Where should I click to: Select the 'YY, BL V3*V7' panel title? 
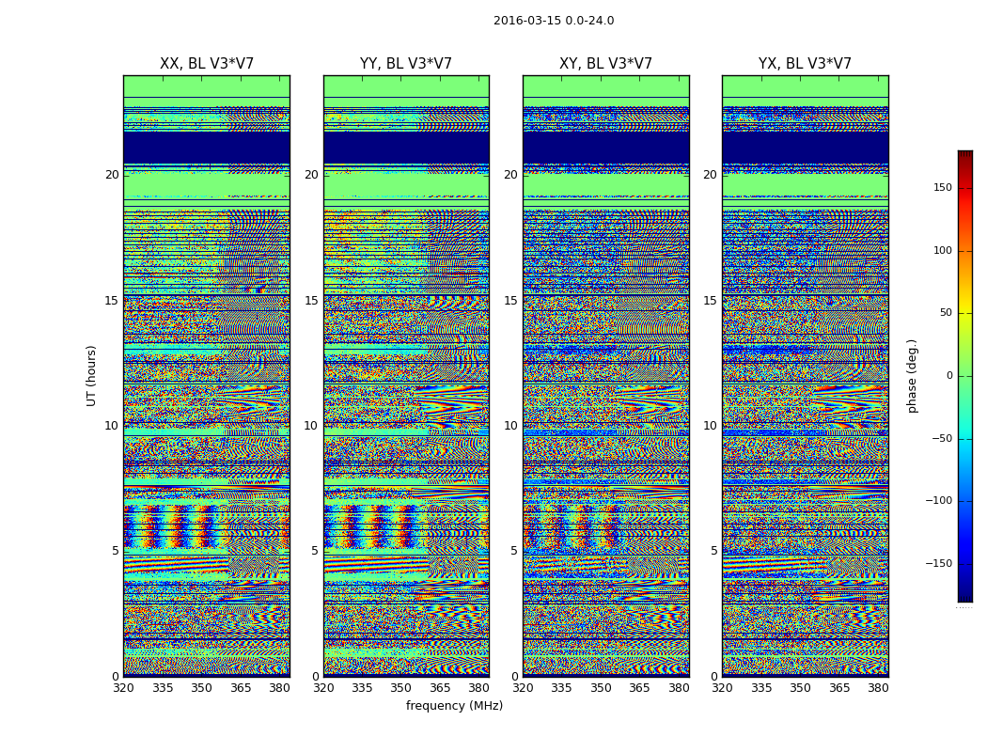pyautogui.click(x=406, y=64)
